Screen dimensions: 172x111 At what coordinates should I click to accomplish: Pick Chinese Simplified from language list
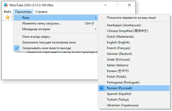[127, 31]
